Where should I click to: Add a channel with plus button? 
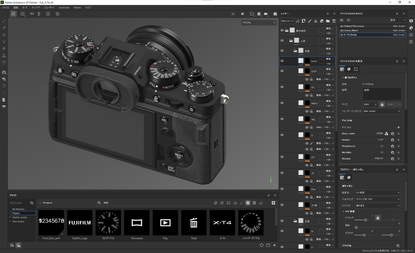(399, 127)
